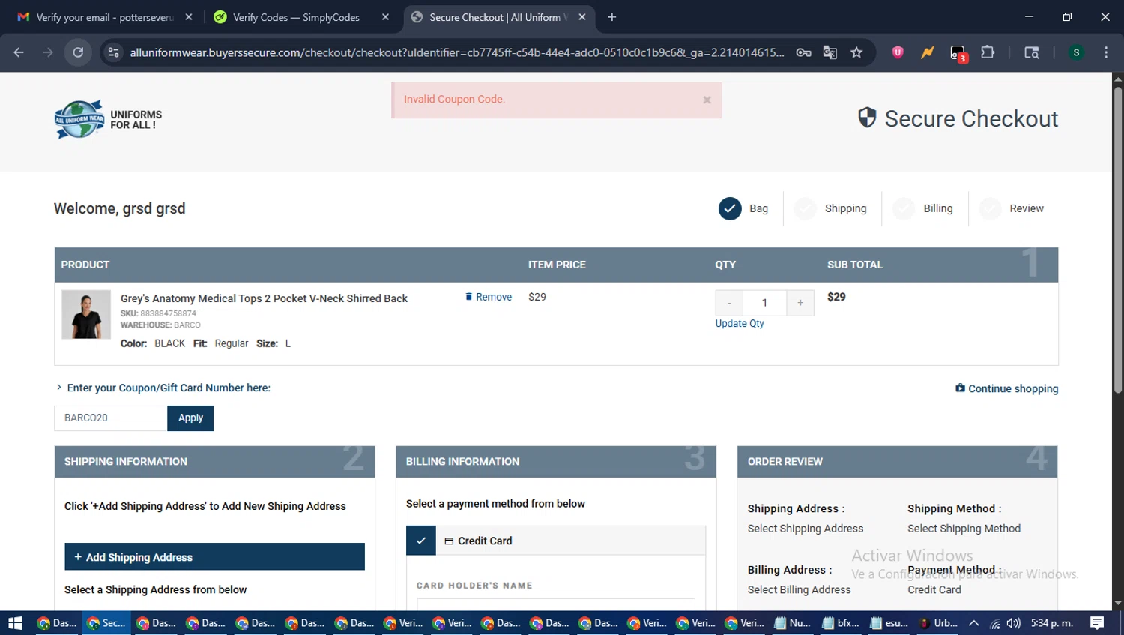The width and height of the screenshot is (1124, 635).
Task: Open network status in system tray
Action: [x=994, y=623]
